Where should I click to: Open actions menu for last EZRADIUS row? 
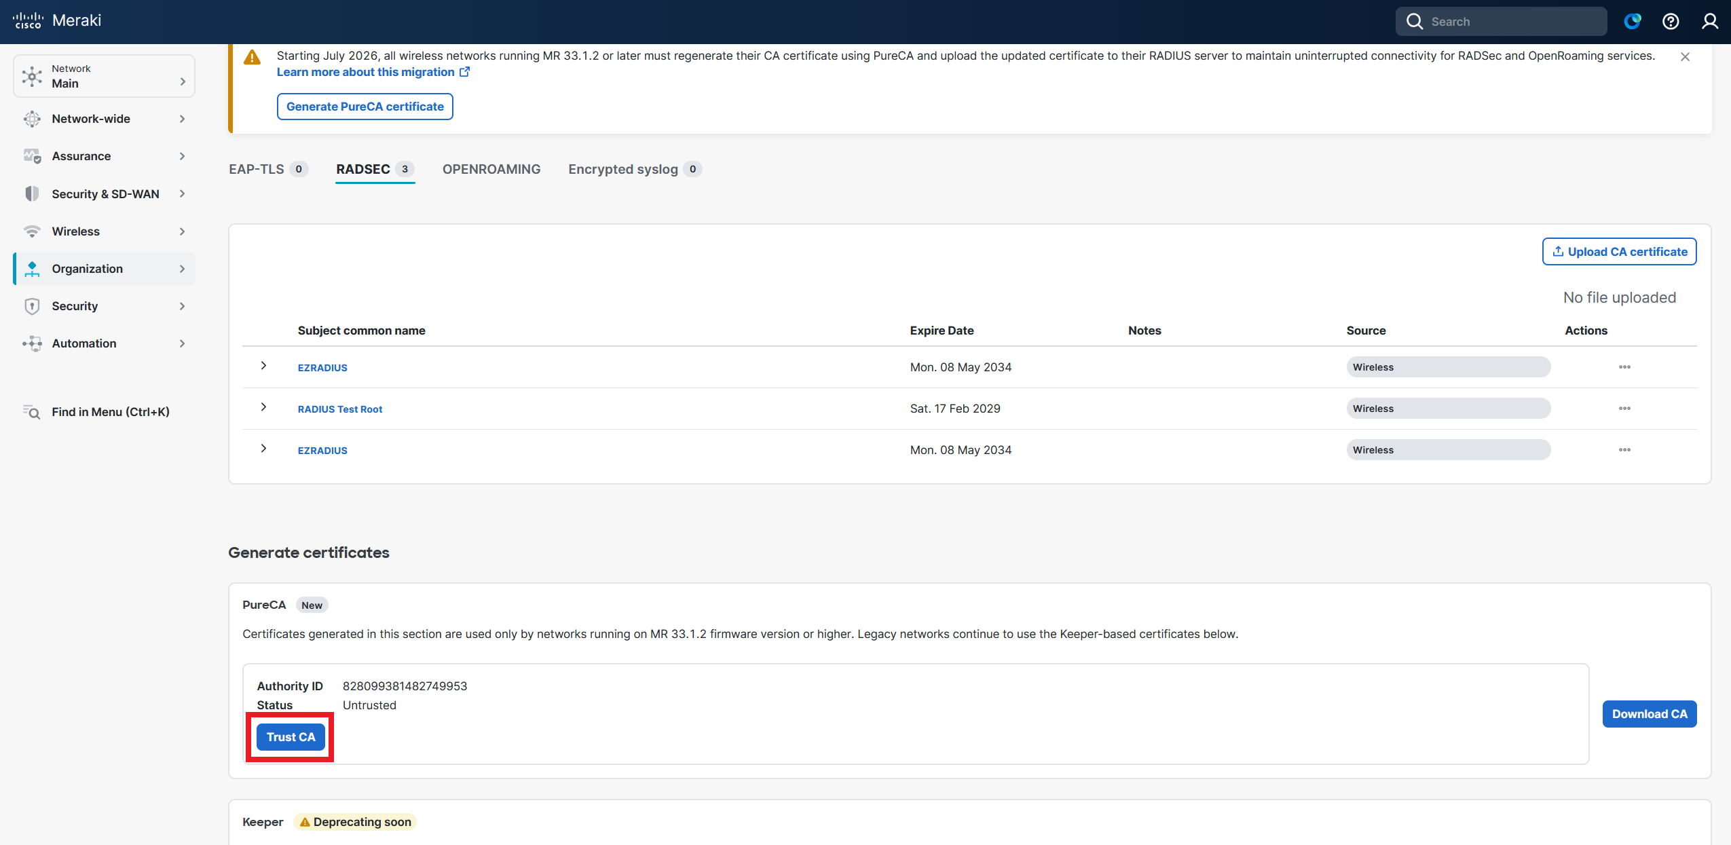pyautogui.click(x=1624, y=450)
